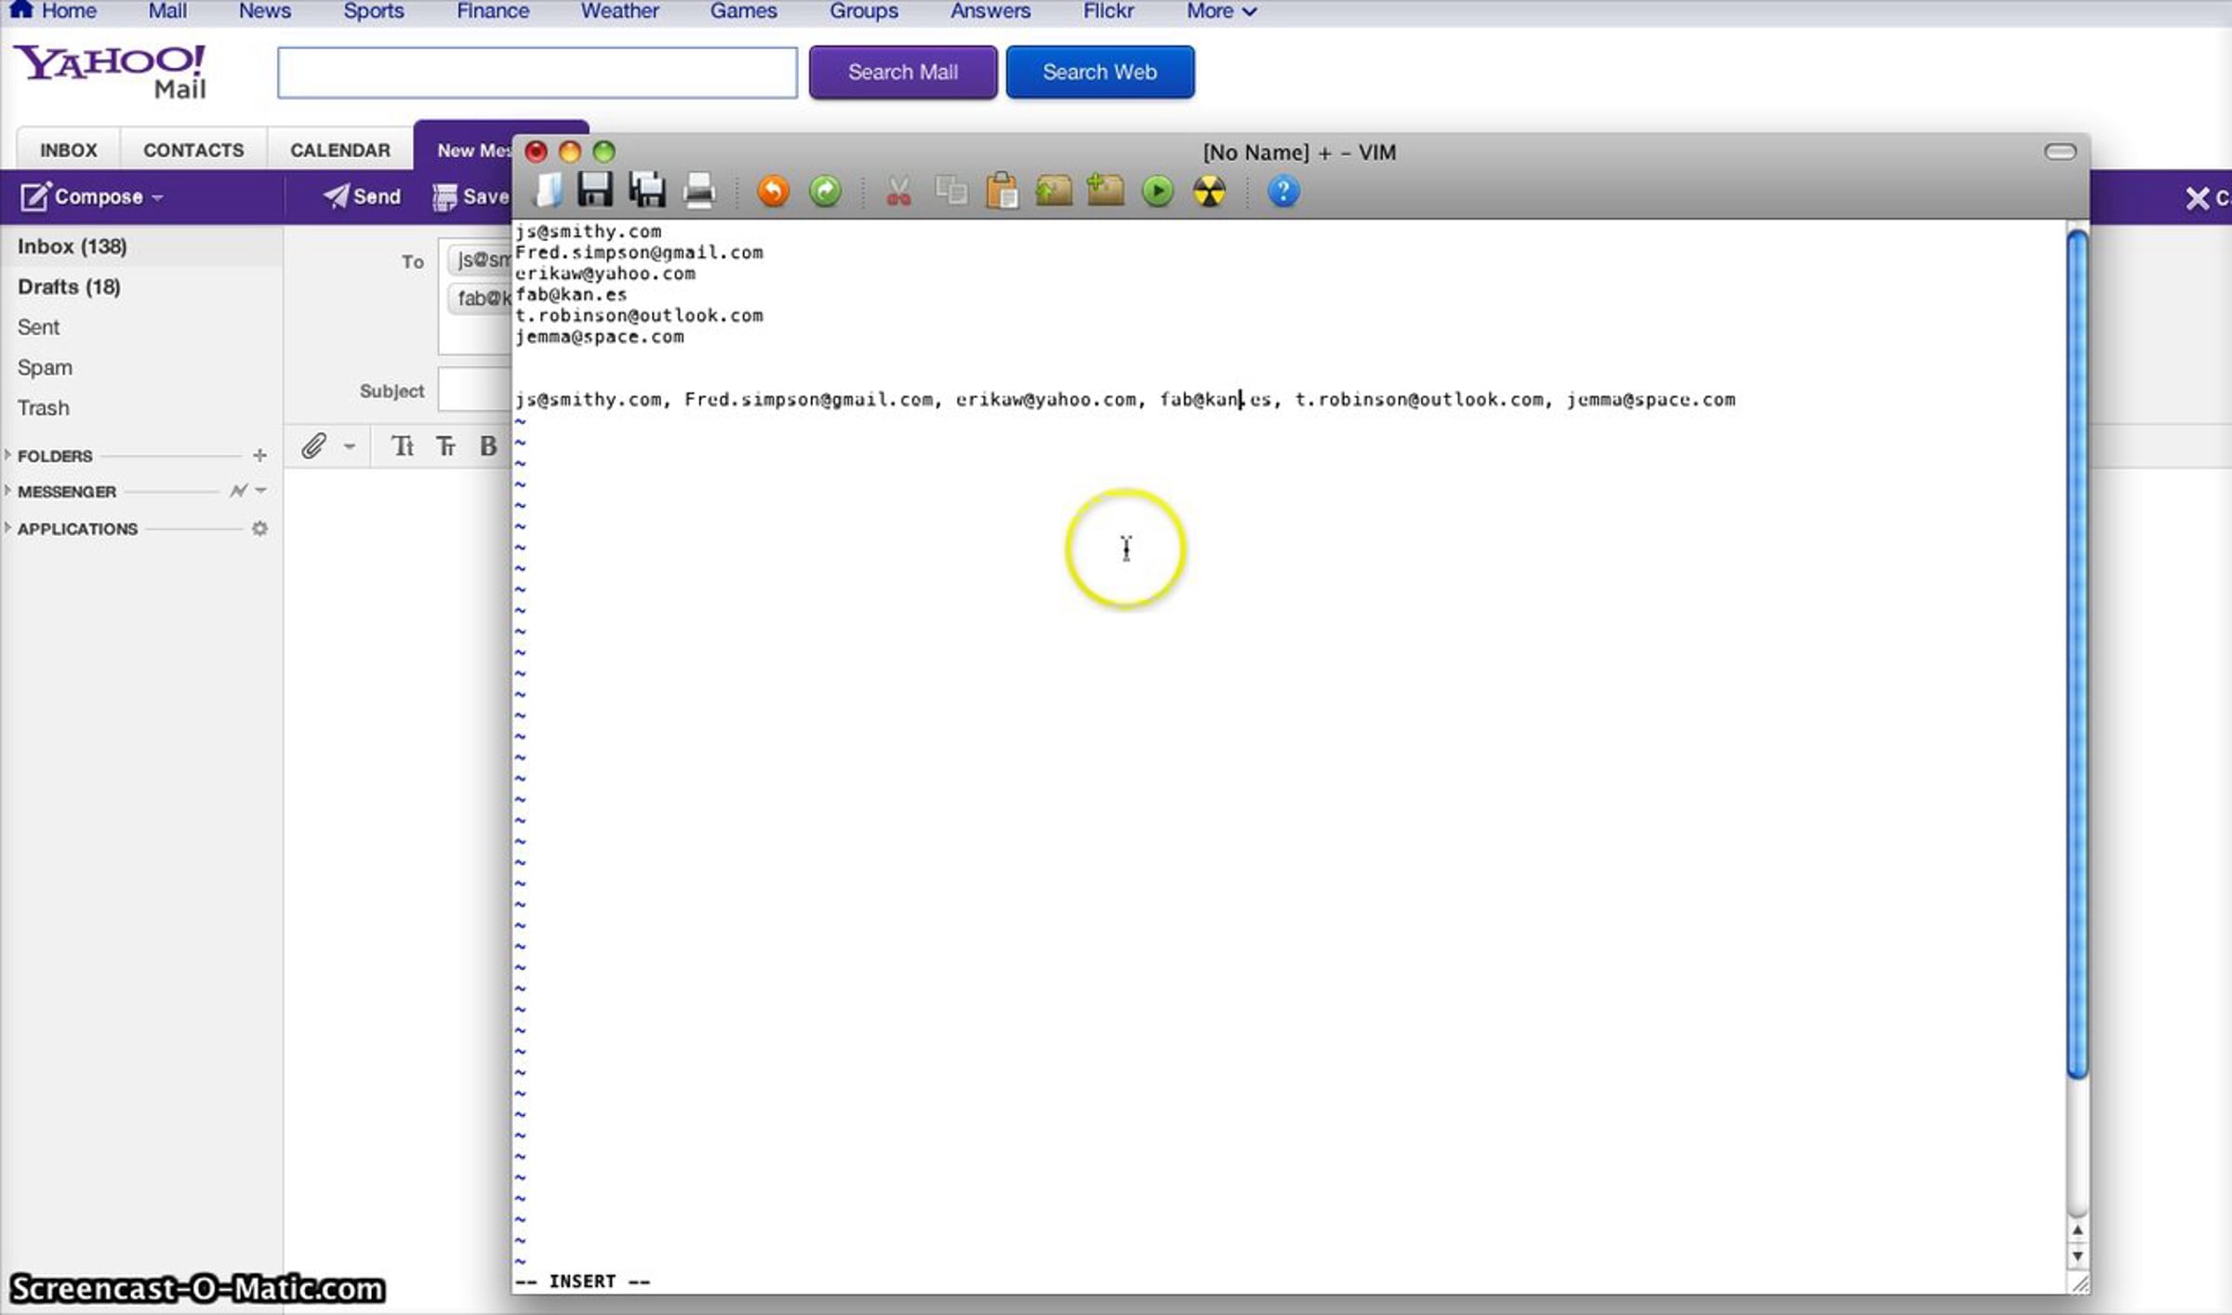Switch to the CALENDAR tab

pyautogui.click(x=340, y=150)
